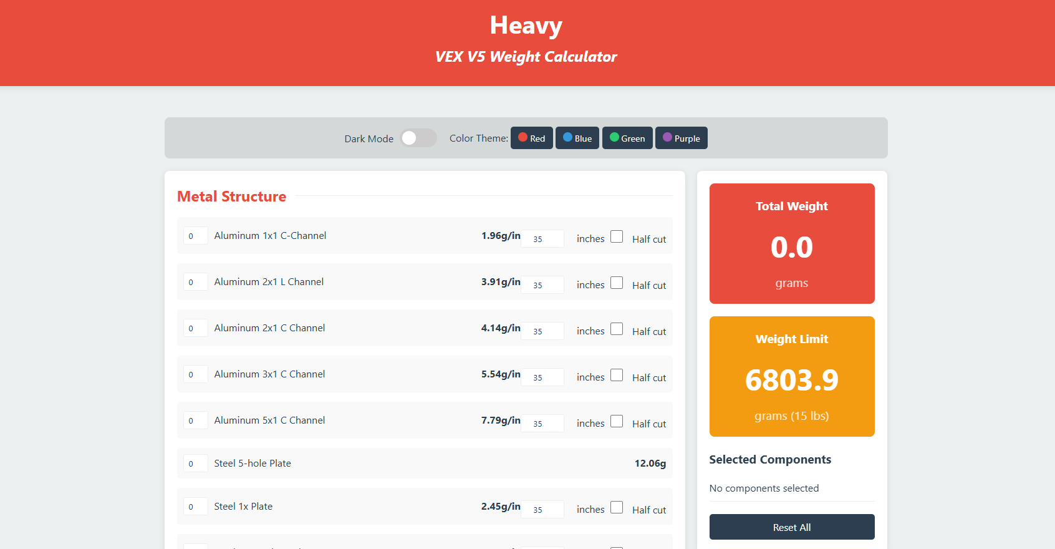Click the Metal Structure section heading
This screenshot has width=1055, height=549.
(x=232, y=197)
